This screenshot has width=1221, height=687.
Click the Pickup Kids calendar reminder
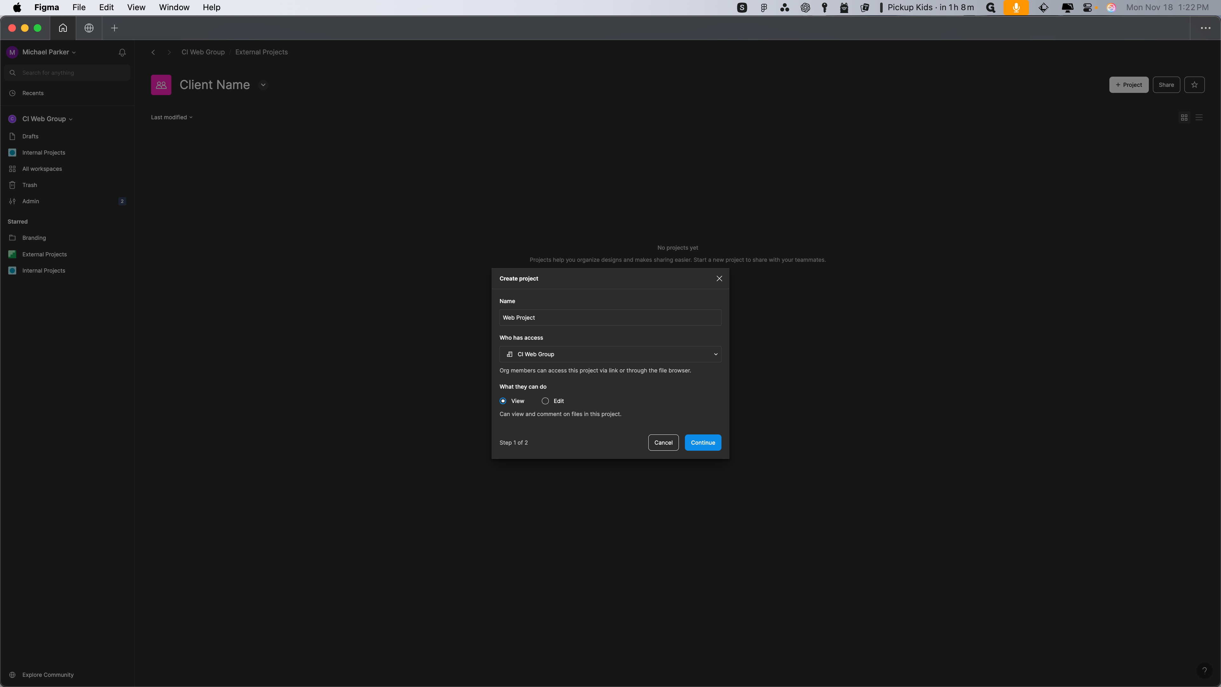[x=927, y=8]
